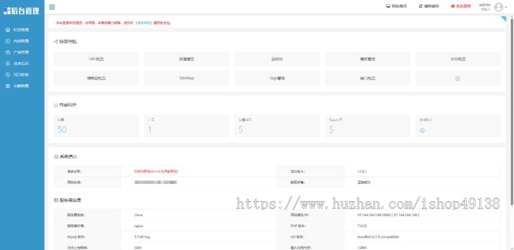514x250 pixels.
Task: Click the 正版软件 authorization value
Action: pyautogui.click(x=364, y=182)
